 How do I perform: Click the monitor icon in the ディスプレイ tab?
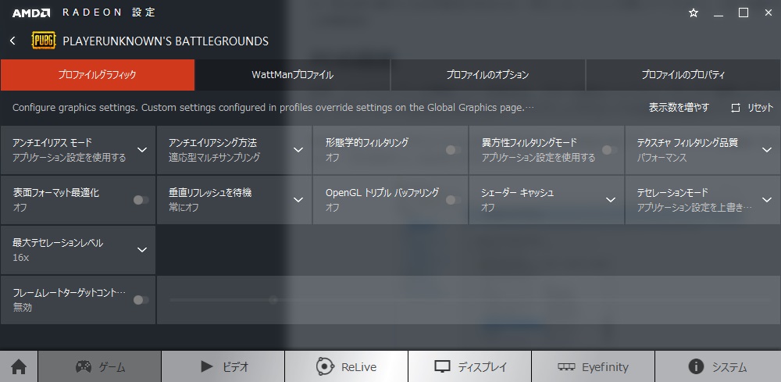click(x=442, y=367)
